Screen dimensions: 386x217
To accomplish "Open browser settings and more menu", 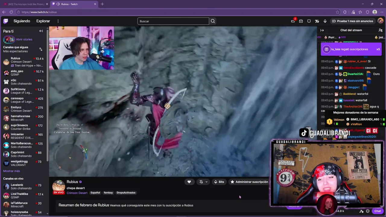I will 382,12.
